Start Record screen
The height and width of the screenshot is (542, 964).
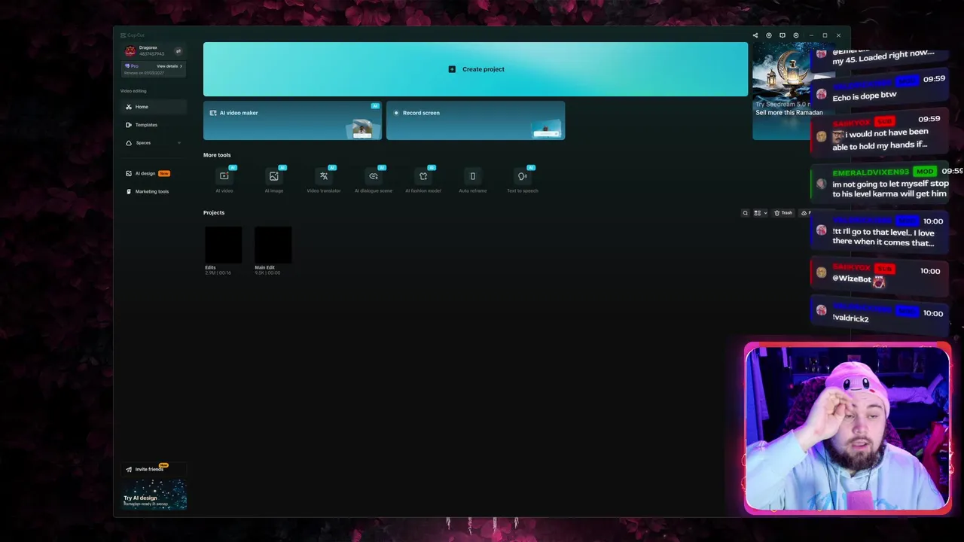pyautogui.click(x=475, y=120)
